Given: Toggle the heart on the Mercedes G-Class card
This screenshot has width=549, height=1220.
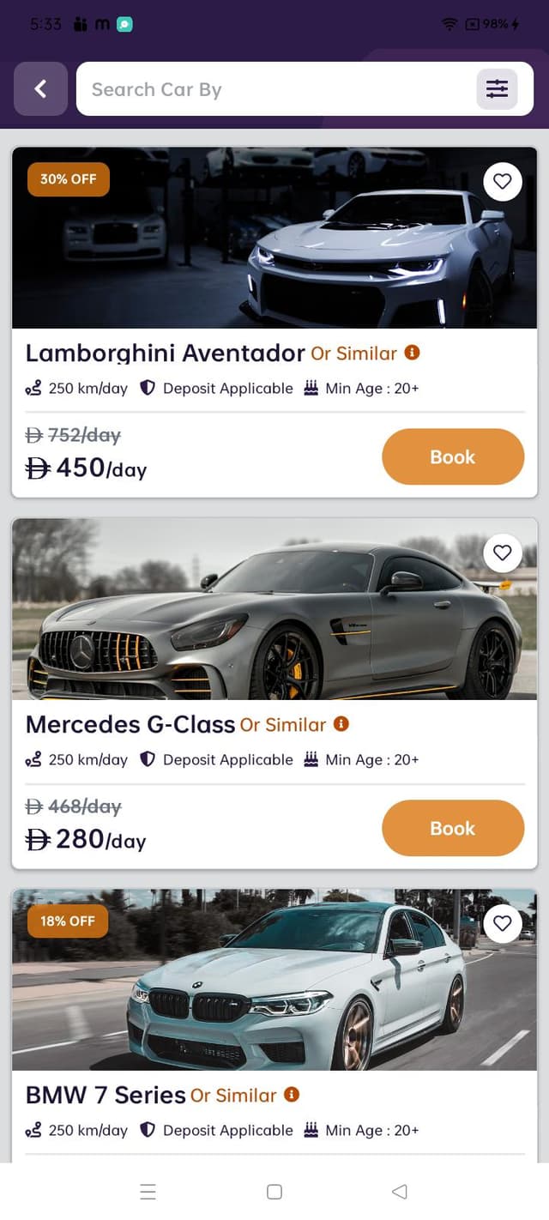Looking at the screenshot, I should tap(503, 553).
